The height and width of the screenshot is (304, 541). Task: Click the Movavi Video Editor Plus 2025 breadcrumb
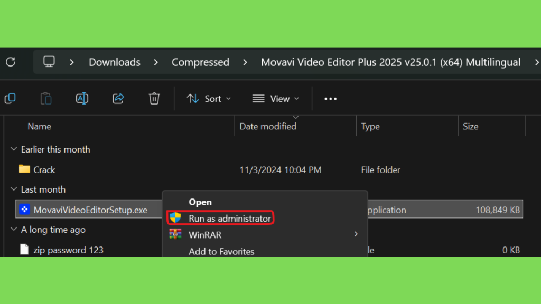390,62
